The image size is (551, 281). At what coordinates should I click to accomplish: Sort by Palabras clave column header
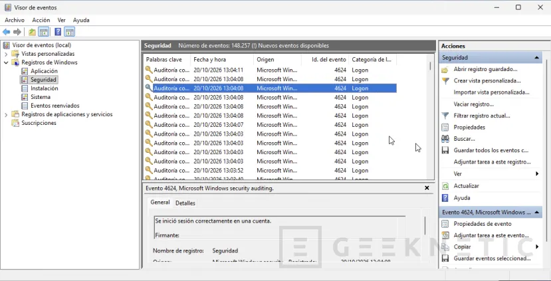[x=167, y=60]
